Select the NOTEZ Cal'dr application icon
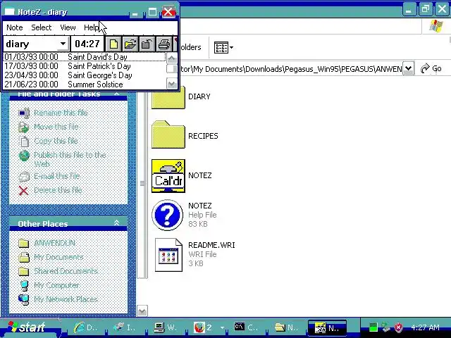 coord(168,176)
